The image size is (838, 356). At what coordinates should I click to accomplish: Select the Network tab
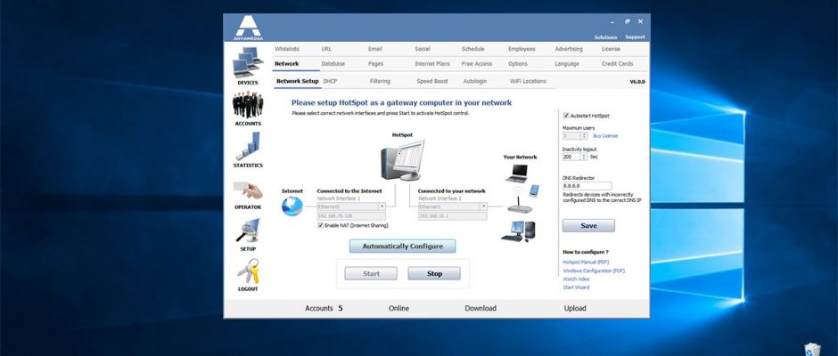(286, 63)
